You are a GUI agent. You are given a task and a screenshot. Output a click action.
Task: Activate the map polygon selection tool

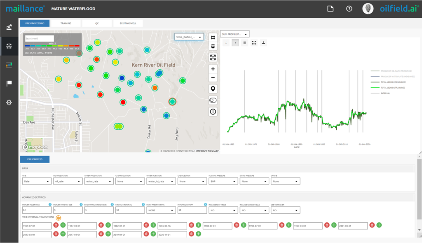coord(213,37)
